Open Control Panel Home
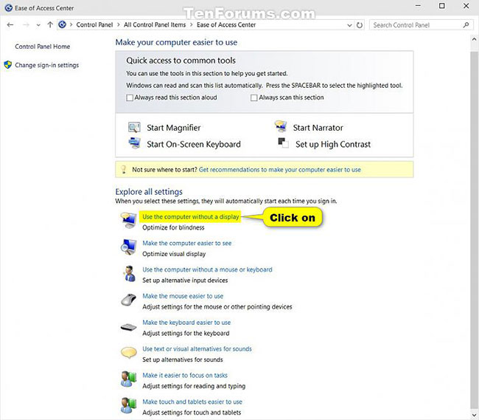The image size is (479, 420). coord(43,47)
